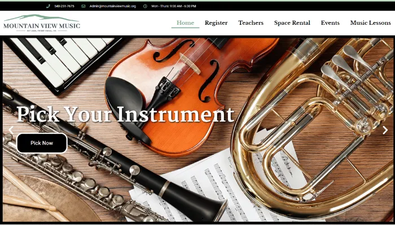Screen dimensions: 395x225
Task: Expand the Events menu item
Action: (x=330, y=23)
